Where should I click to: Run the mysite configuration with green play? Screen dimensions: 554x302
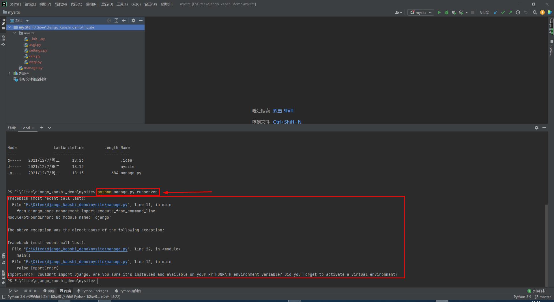point(439,12)
